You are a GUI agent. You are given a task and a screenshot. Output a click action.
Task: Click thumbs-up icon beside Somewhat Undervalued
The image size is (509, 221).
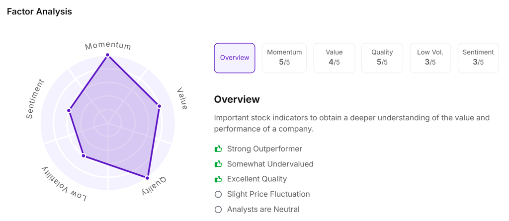pyautogui.click(x=218, y=164)
